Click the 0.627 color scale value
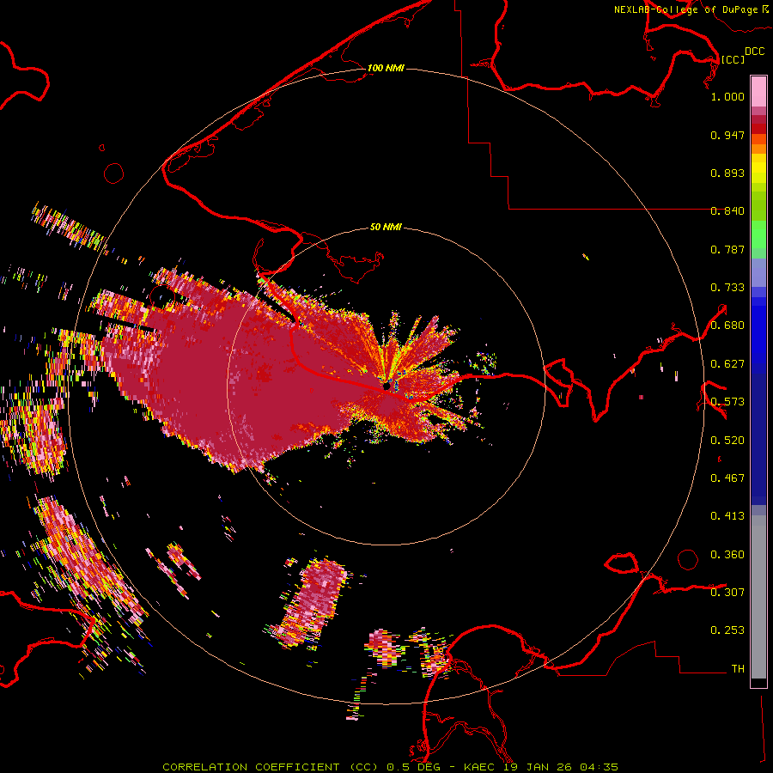Image resolution: width=773 pixels, height=773 pixels. 727,364
